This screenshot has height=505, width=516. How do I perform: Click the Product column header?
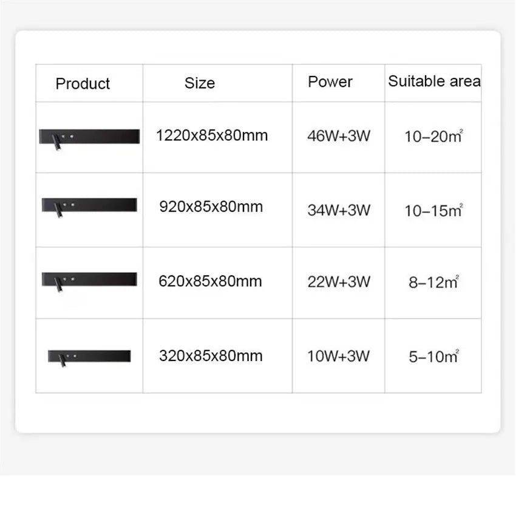click(83, 84)
